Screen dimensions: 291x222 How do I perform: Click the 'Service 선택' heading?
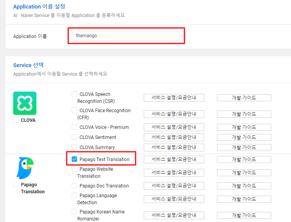[28, 65]
